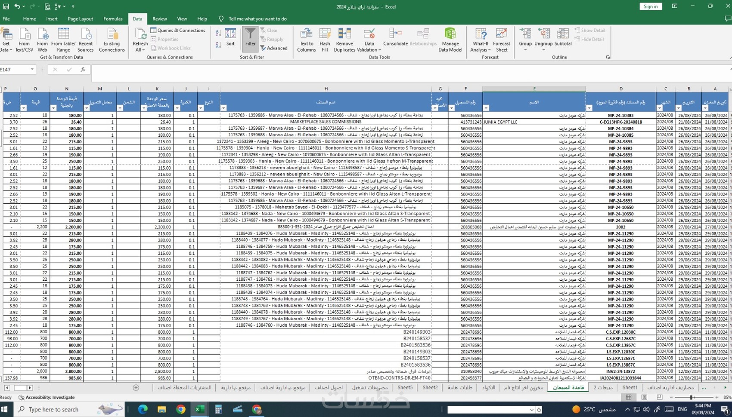The image size is (732, 417).
Task: Switch to the Home ribbon tab
Action: (29, 19)
